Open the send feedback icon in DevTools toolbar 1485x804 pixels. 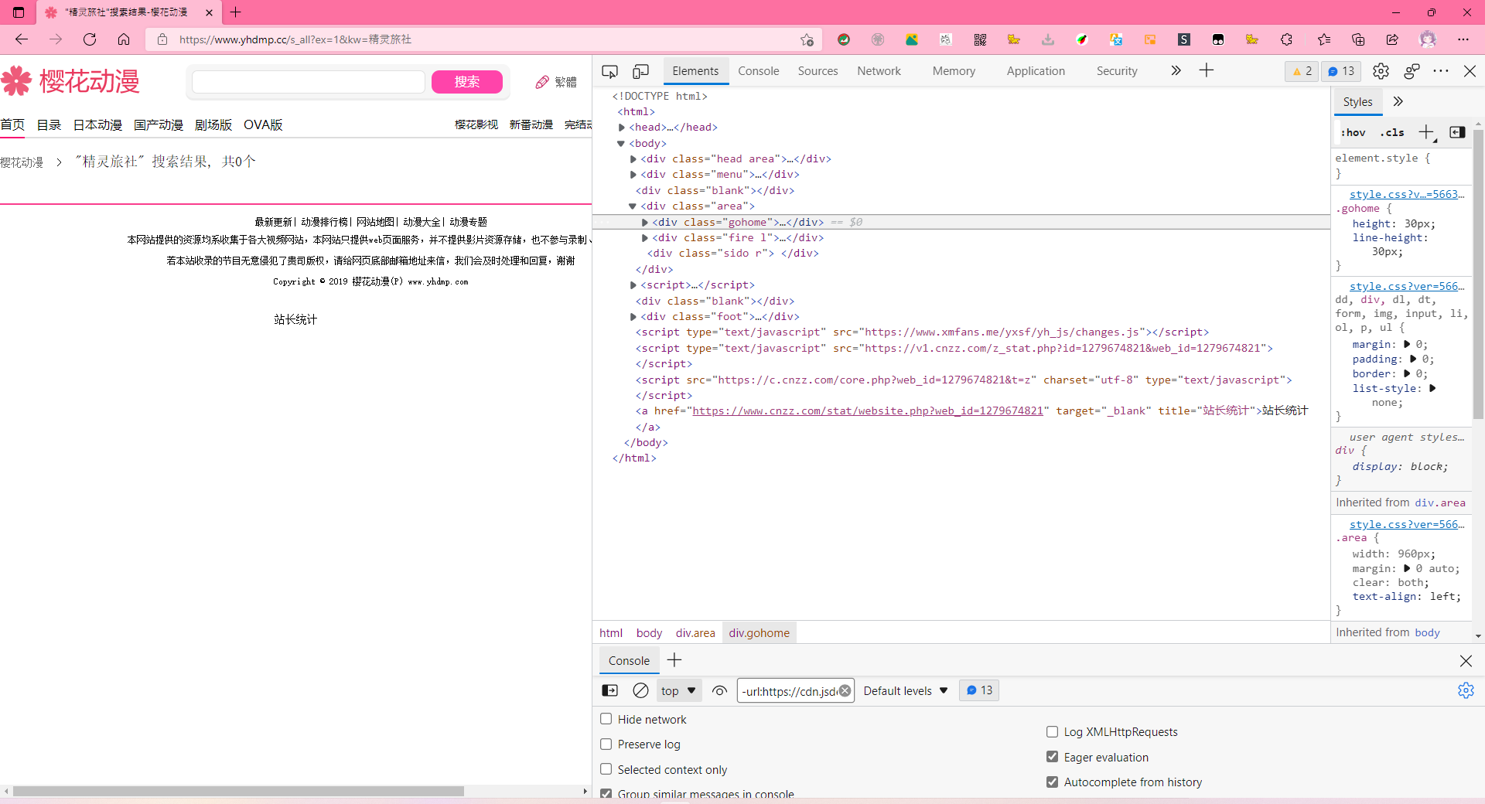tap(1412, 71)
